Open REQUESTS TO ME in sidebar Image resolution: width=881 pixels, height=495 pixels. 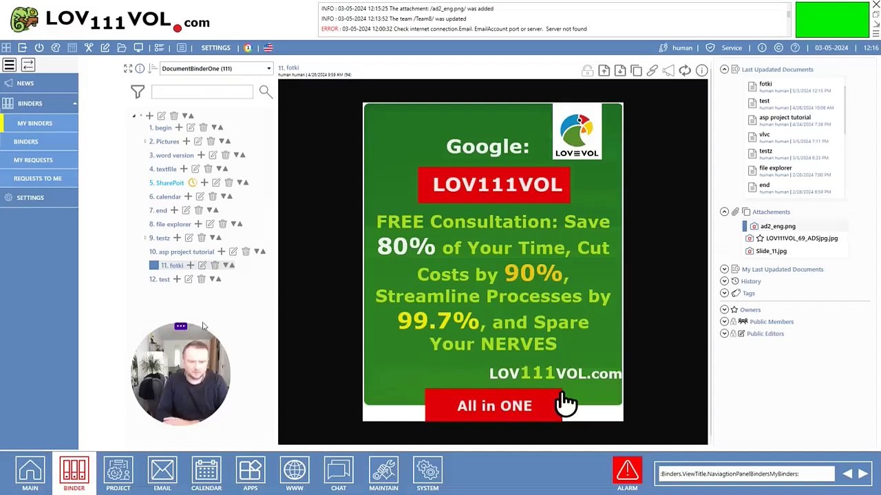39,178
